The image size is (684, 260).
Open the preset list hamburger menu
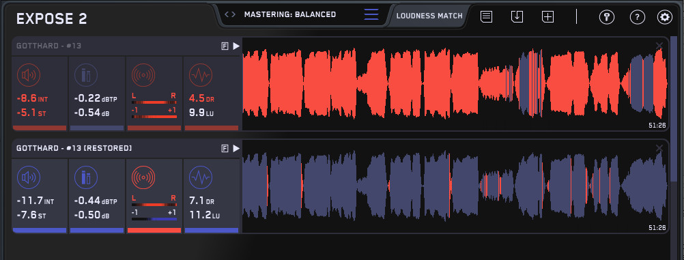coord(371,14)
